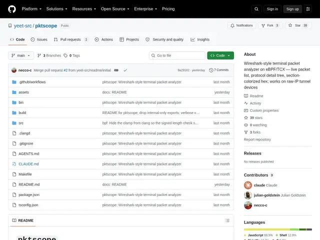Click necco-c avatar in the commit bar

14,70
